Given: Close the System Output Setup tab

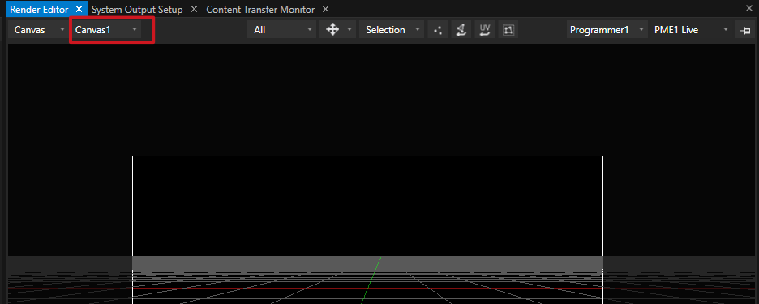Looking at the screenshot, I should (x=194, y=9).
